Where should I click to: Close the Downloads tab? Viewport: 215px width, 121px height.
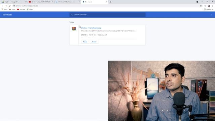[x=106, y=2]
